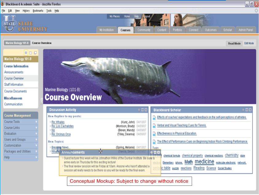Click the Firefox activity throbber icon
The width and height of the screenshot is (259, 195).
pos(256,11)
